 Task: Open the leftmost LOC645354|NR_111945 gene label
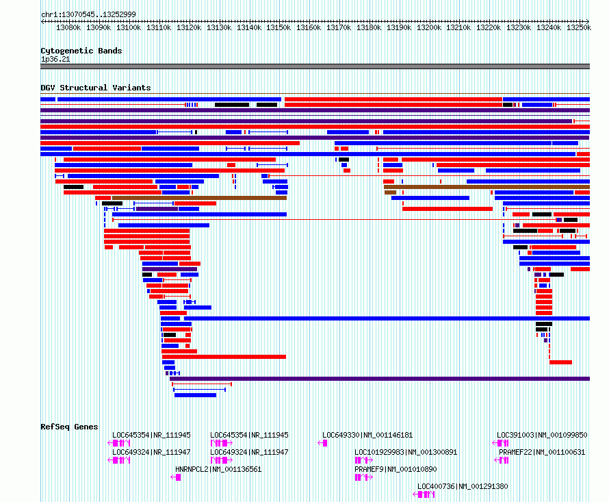click(x=151, y=435)
